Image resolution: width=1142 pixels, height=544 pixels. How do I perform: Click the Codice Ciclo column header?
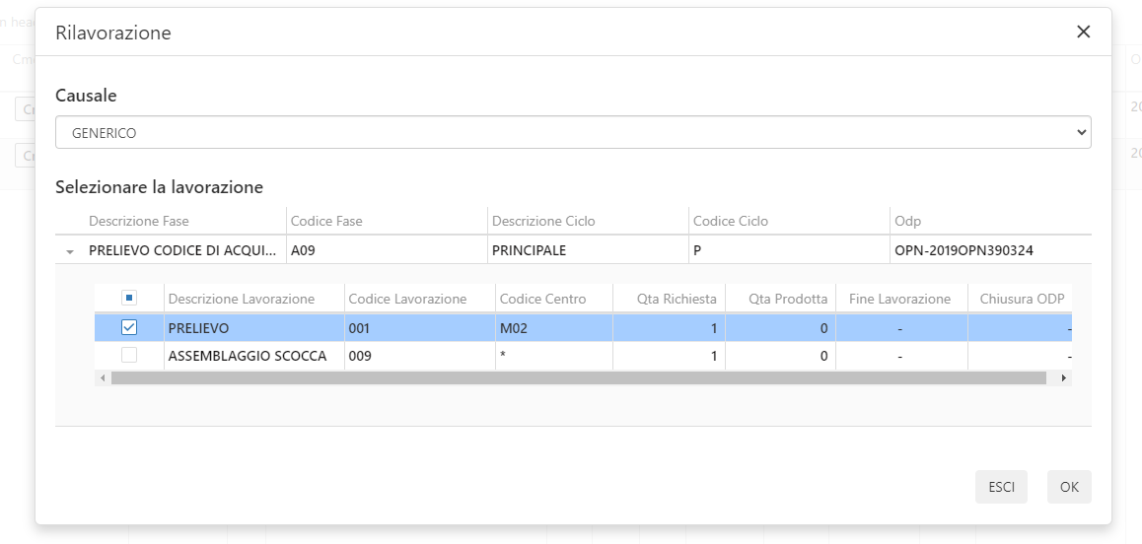pos(731,221)
